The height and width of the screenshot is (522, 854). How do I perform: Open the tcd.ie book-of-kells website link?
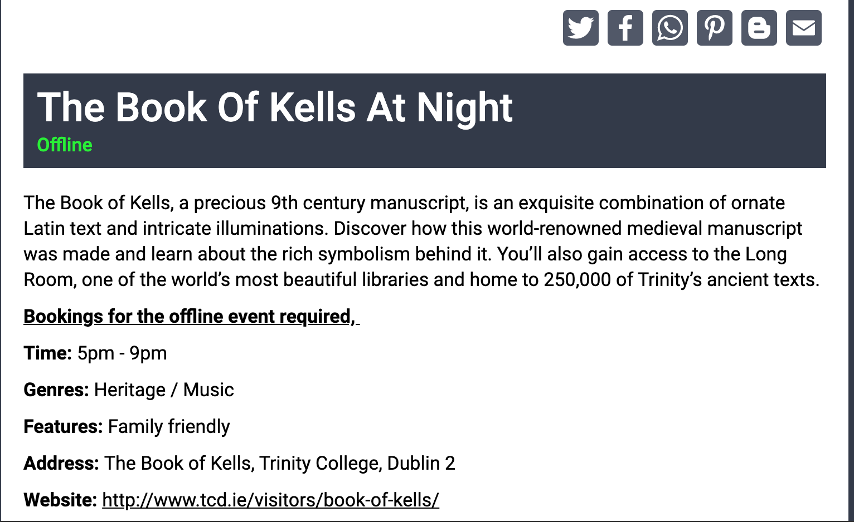270,500
